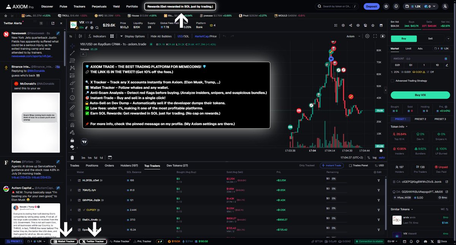Screen dimensions: 456x245
Task: Toggle the Only Tracked filter
Action: pos(307,166)
